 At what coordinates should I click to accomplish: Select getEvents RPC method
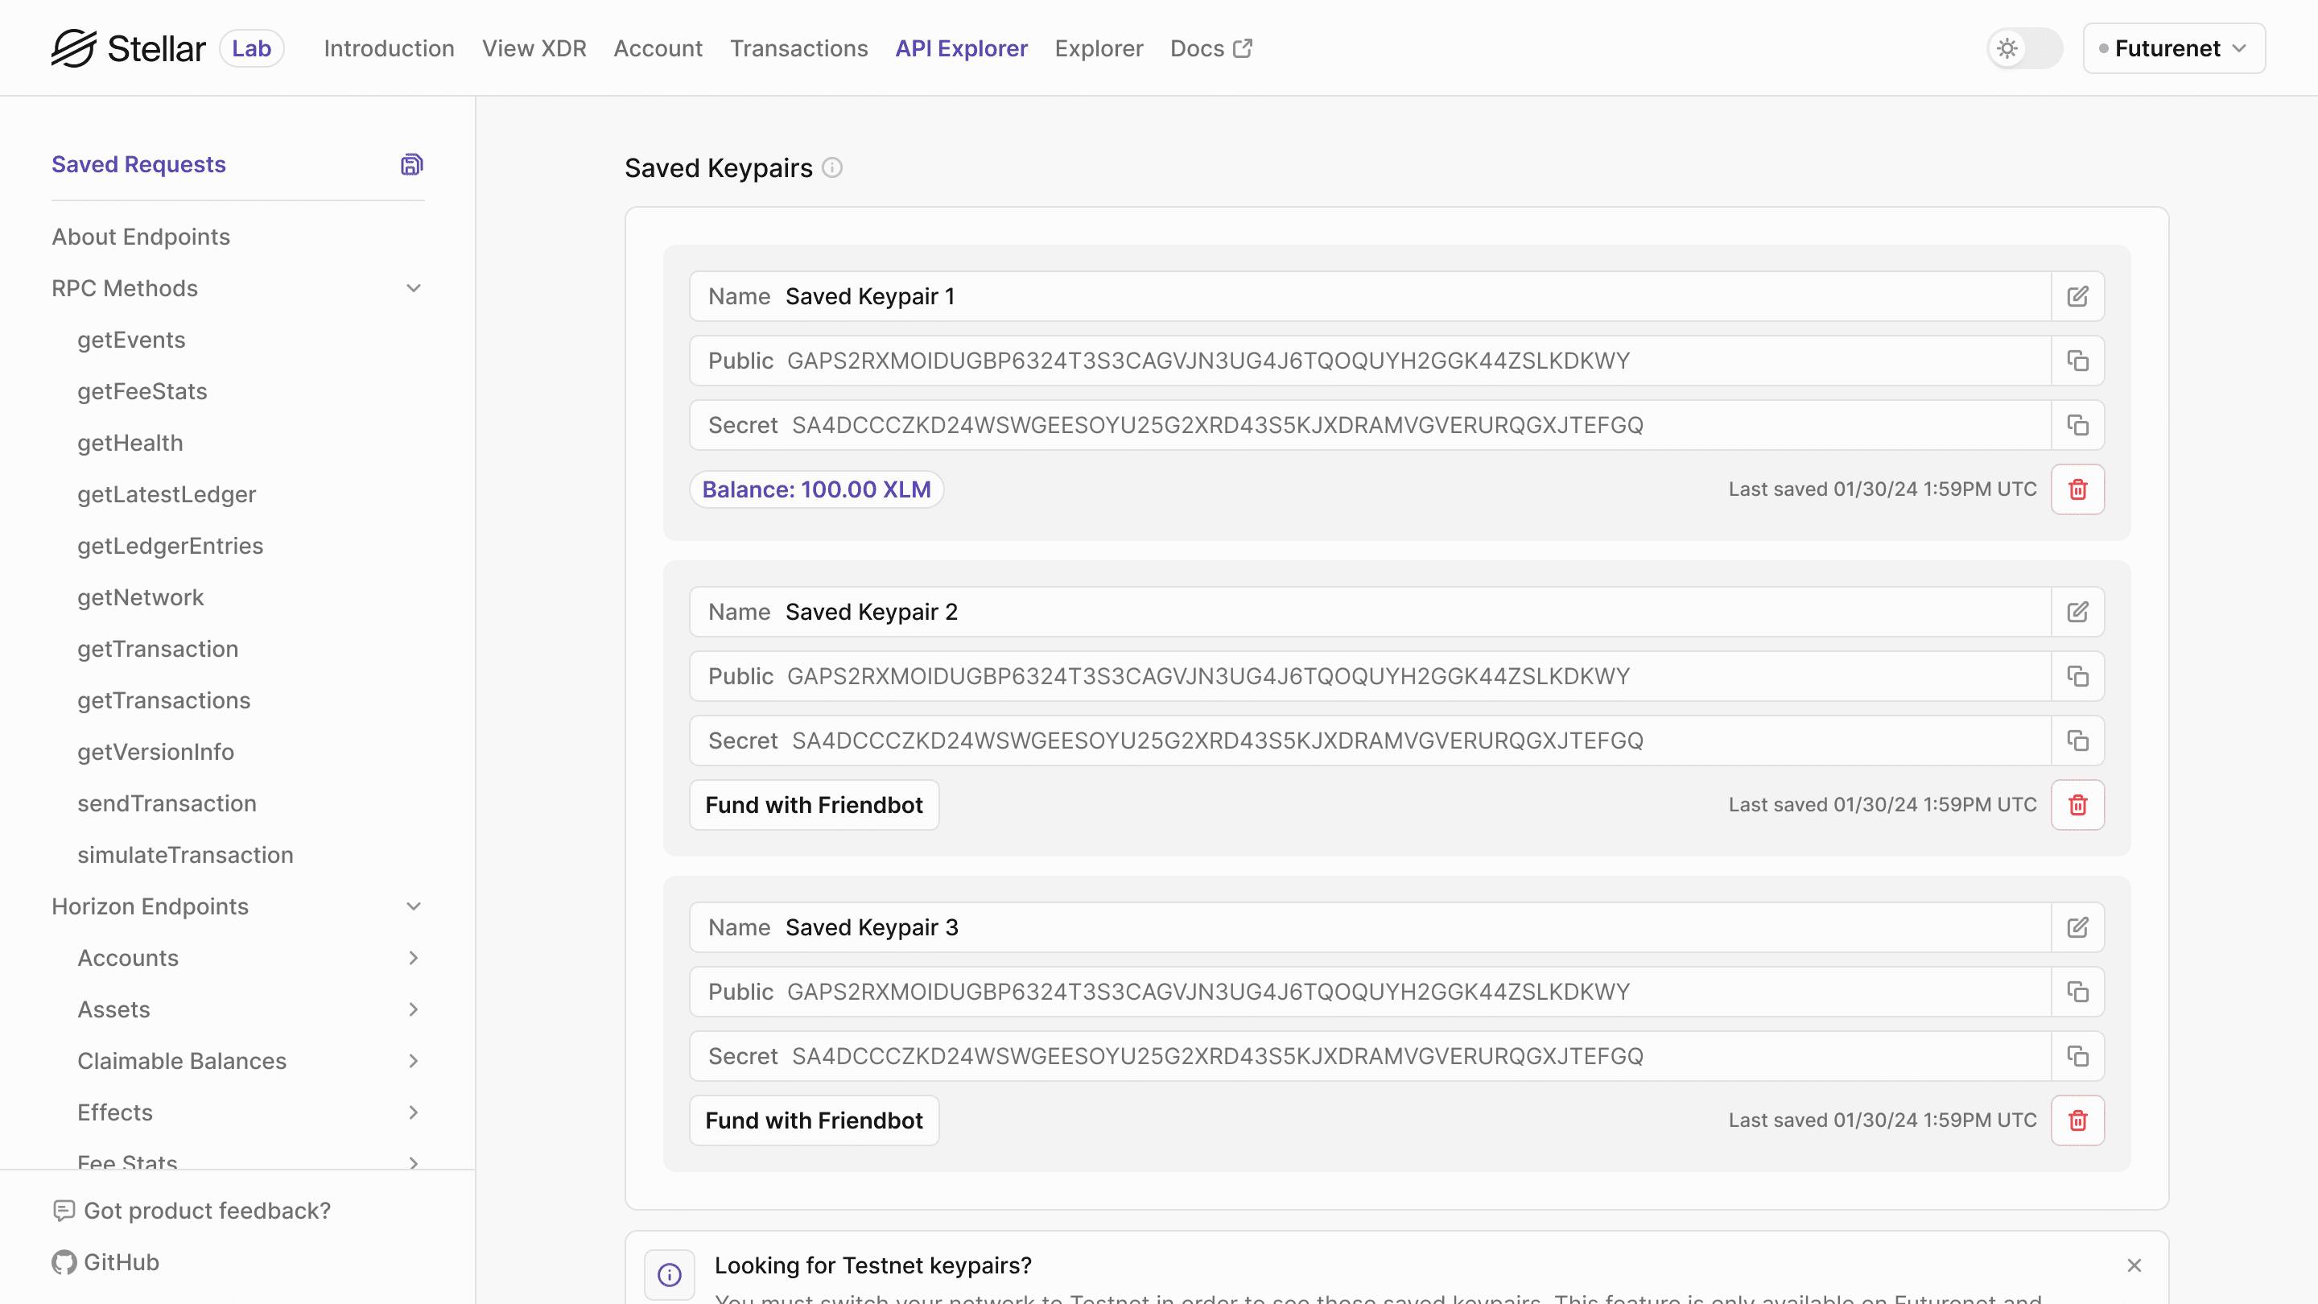point(131,340)
